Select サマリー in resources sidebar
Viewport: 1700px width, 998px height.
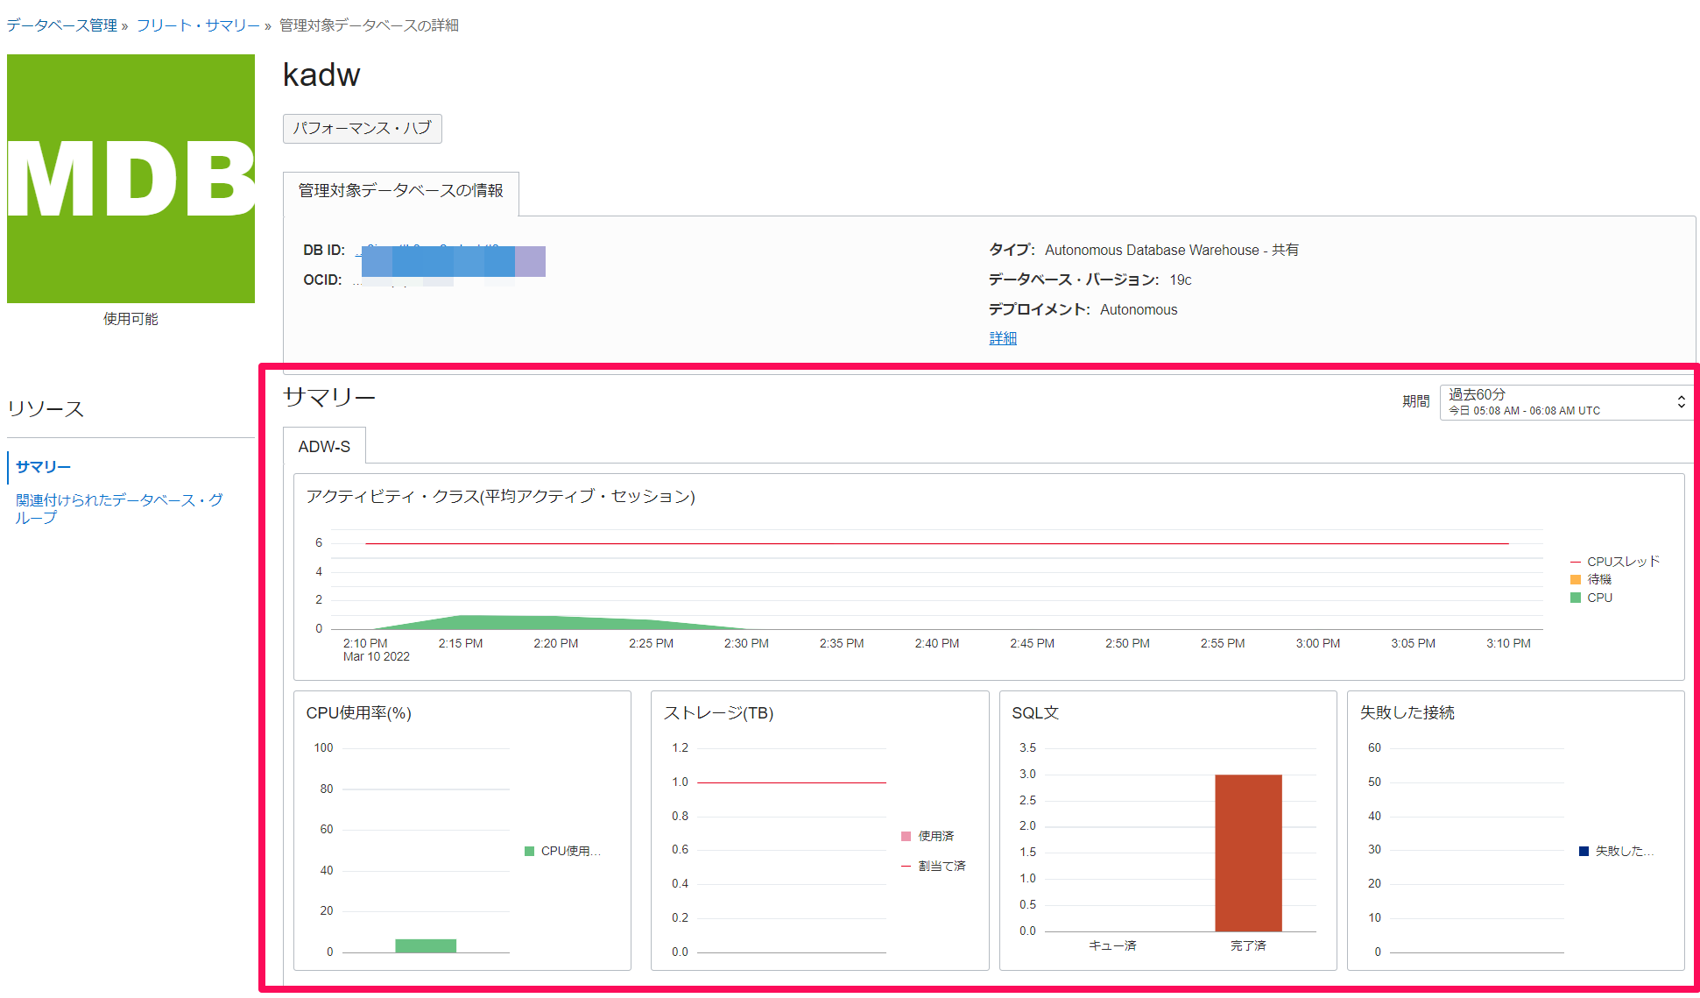[x=43, y=467]
